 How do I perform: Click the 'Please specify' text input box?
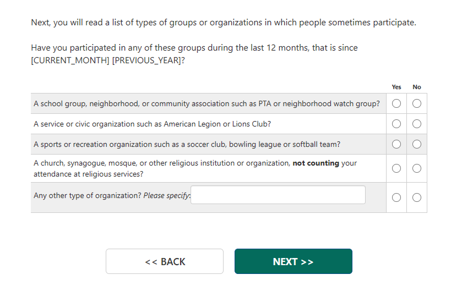click(278, 195)
